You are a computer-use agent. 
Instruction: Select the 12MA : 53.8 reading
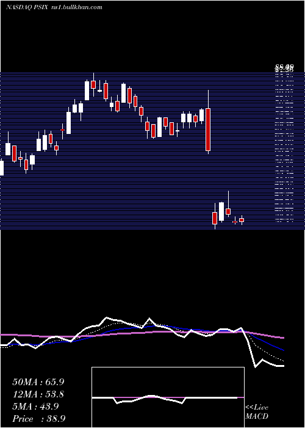(x=38, y=394)
